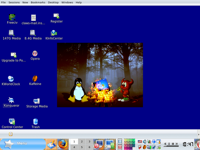Skip to next track in media applet
The width and height of the screenshot is (200, 150).
[x=177, y=144]
